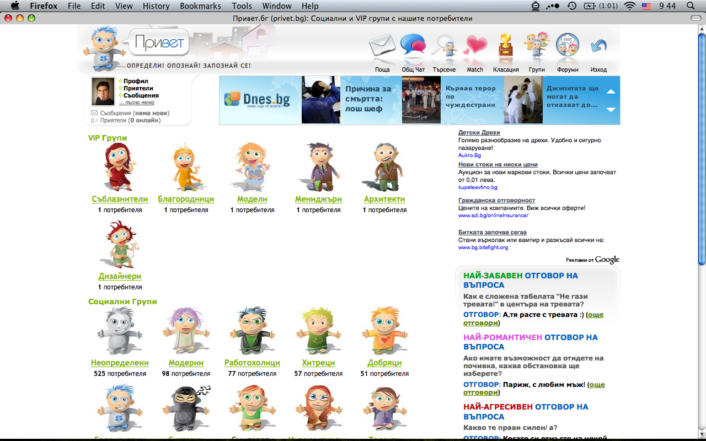This screenshot has width=706, height=441.
Task: Open the Профил link
Action: pyautogui.click(x=136, y=81)
